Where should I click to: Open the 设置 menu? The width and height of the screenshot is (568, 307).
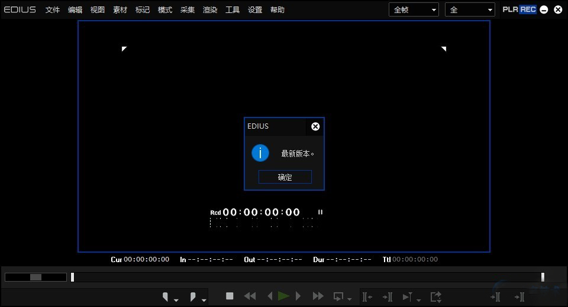tap(254, 10)
